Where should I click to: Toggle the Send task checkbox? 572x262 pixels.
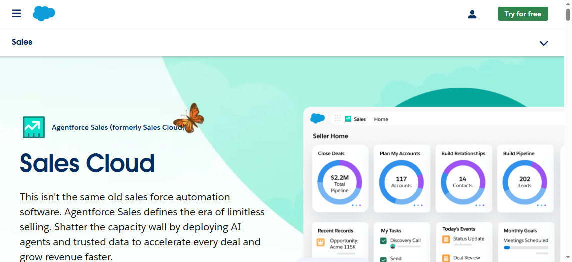coord(383,259)
